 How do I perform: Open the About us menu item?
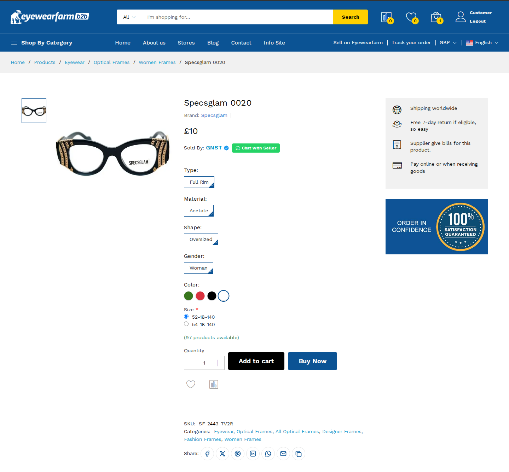pyautogui.click(x=154, y=43)
